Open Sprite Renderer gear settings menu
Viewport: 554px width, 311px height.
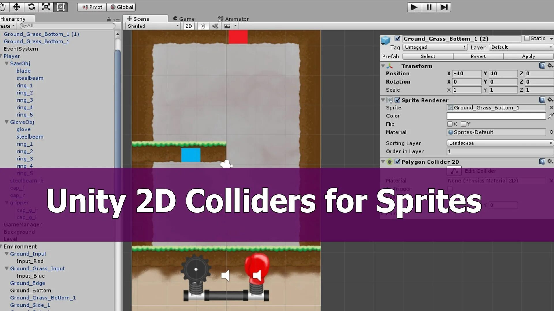click(550, 100)
